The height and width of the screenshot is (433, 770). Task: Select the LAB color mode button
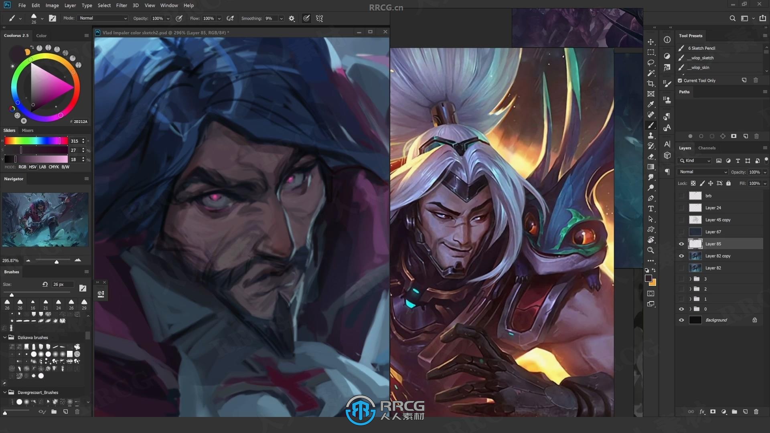point(43,167)
